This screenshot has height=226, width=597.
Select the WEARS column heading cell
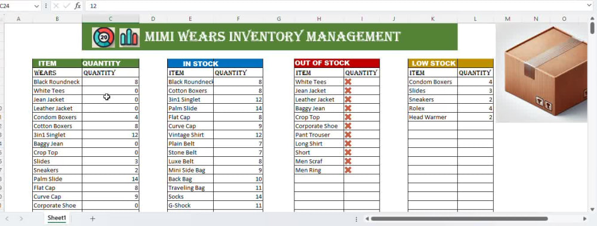[x=57, y=73]
